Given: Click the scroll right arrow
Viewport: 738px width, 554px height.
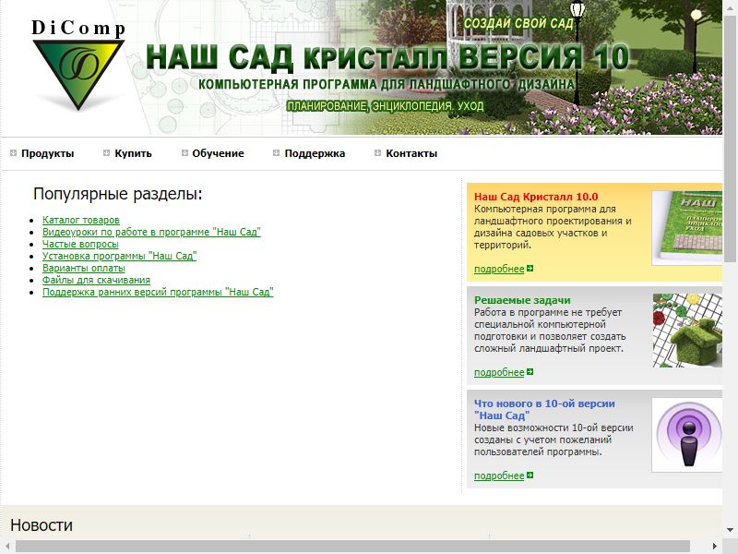Looking at the screenshot, I should click(714, 547).
